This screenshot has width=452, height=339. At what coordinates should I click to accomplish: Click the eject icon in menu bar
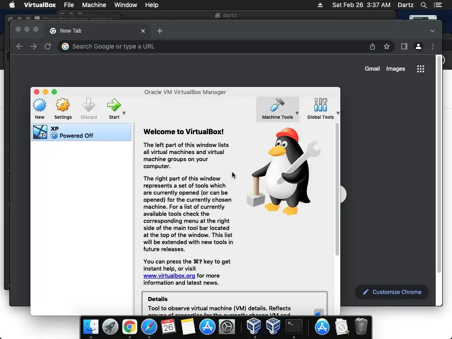(320, 5)
